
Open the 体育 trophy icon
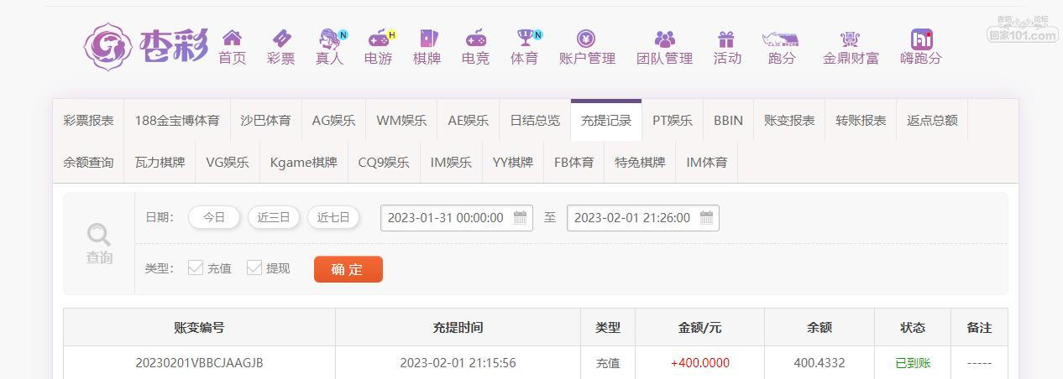point(526,38)
